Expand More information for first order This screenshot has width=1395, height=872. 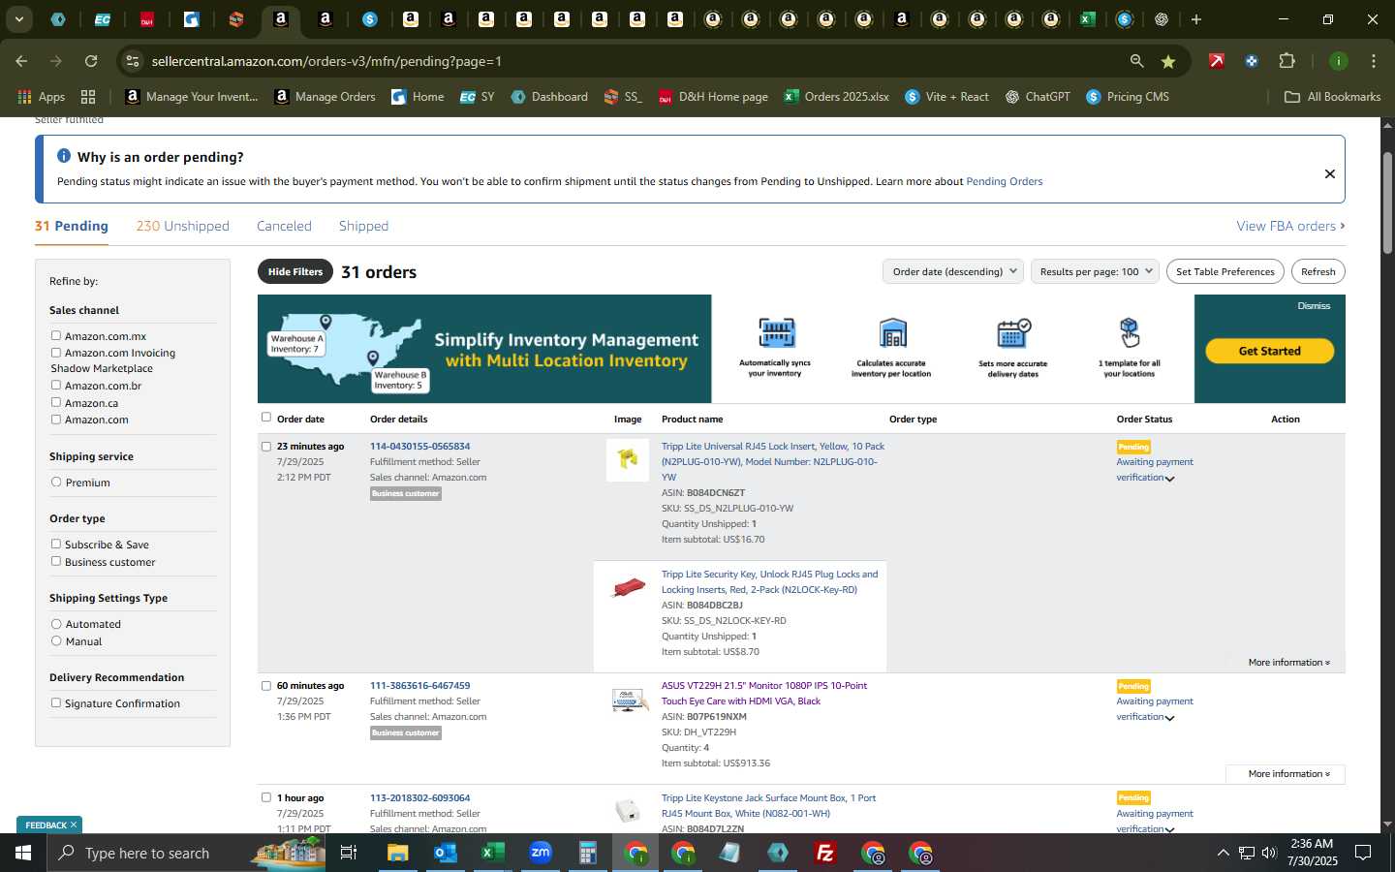click(1288, 663)
